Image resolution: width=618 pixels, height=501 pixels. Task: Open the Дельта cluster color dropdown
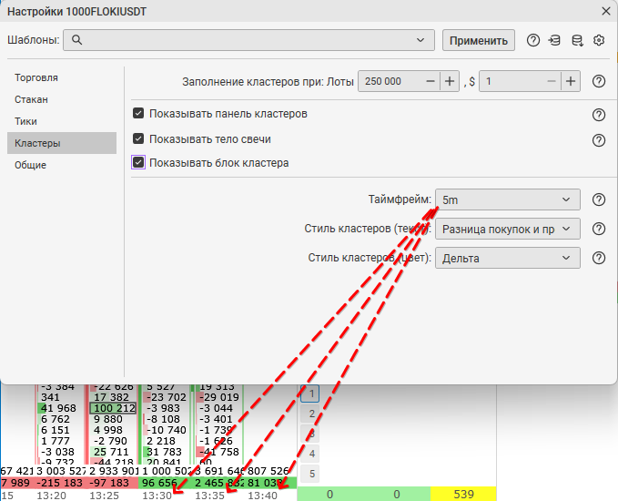tap(507, 258)
